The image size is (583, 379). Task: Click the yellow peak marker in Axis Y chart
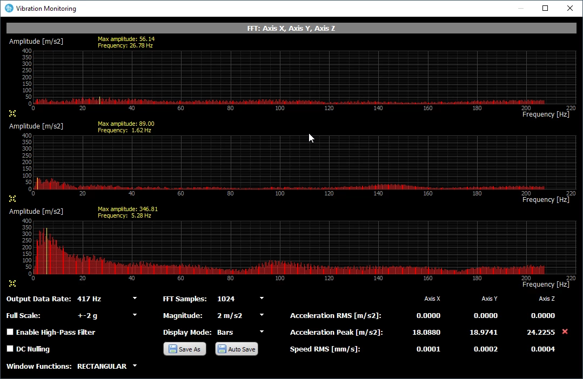[37, 184]
